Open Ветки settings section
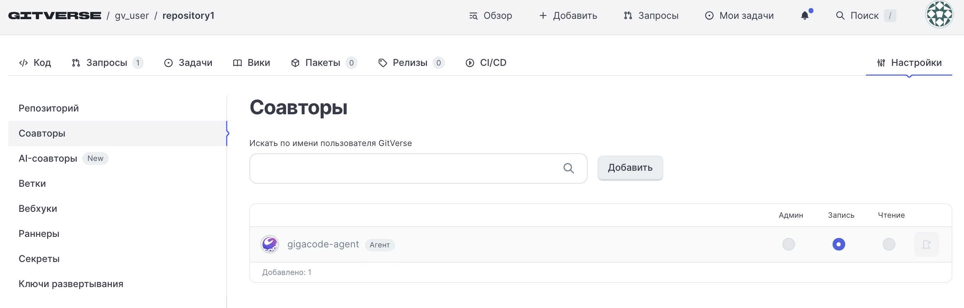 (x=117, y=183)
